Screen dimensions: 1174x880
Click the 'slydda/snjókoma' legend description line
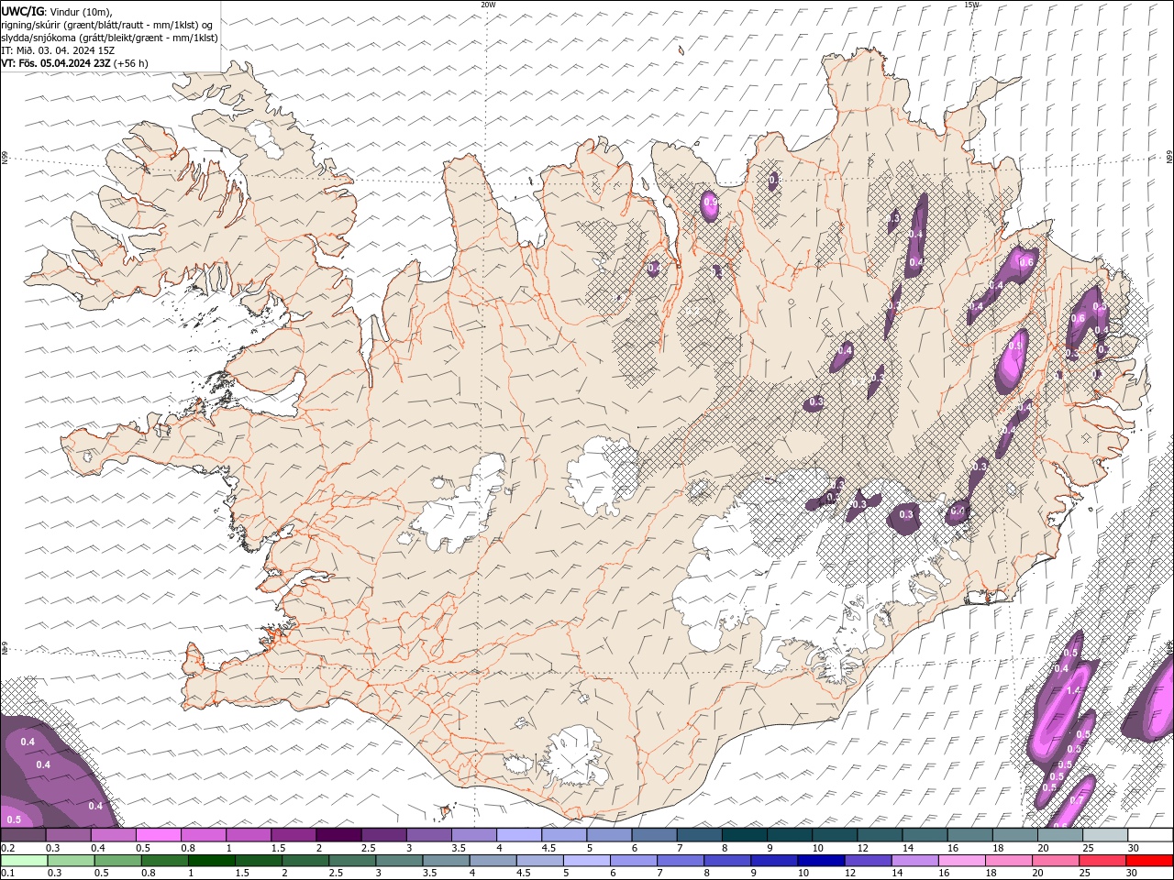coord(109,38)
